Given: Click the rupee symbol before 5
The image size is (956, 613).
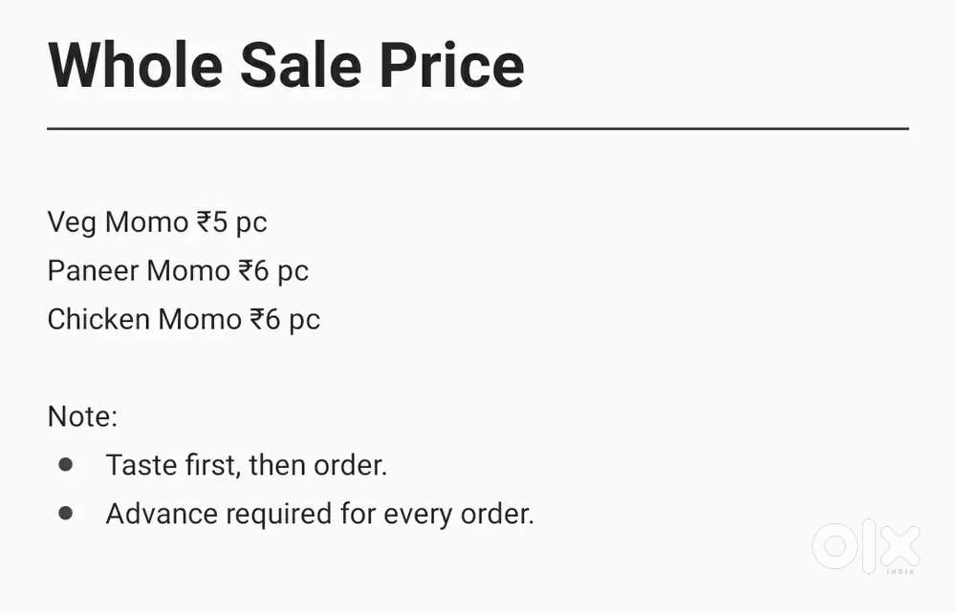Looking at the screenshot, I should [x=206, y=222].
